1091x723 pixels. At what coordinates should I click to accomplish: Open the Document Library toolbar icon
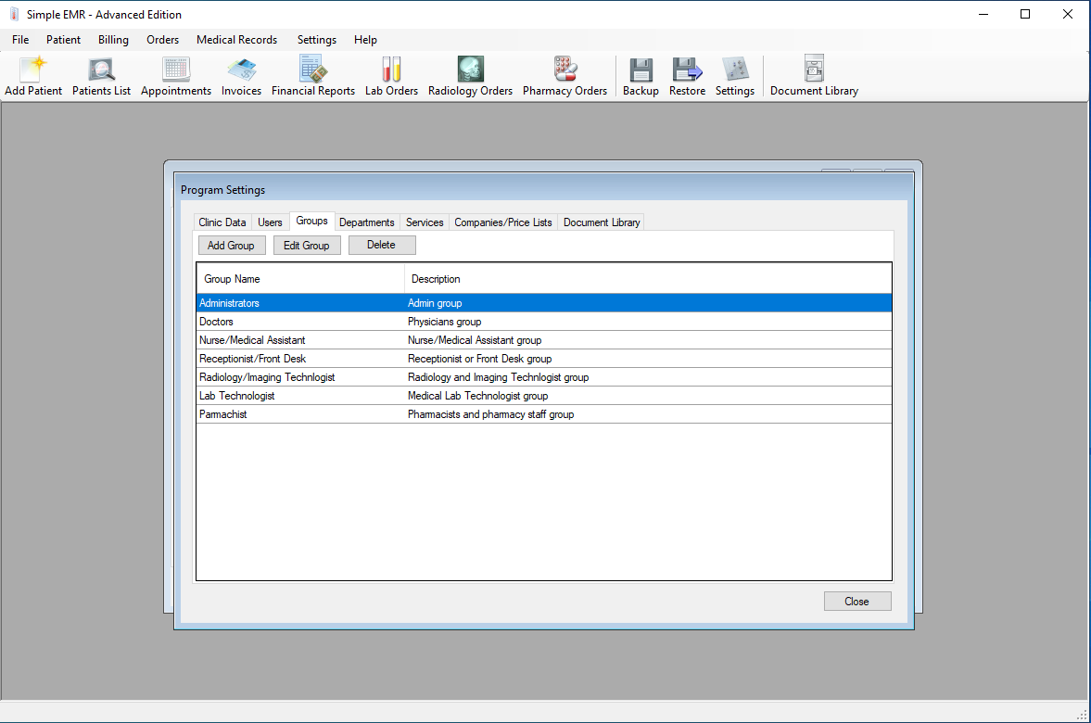813,74
